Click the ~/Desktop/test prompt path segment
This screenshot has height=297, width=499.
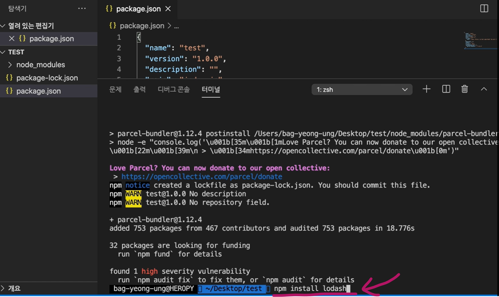233,289
